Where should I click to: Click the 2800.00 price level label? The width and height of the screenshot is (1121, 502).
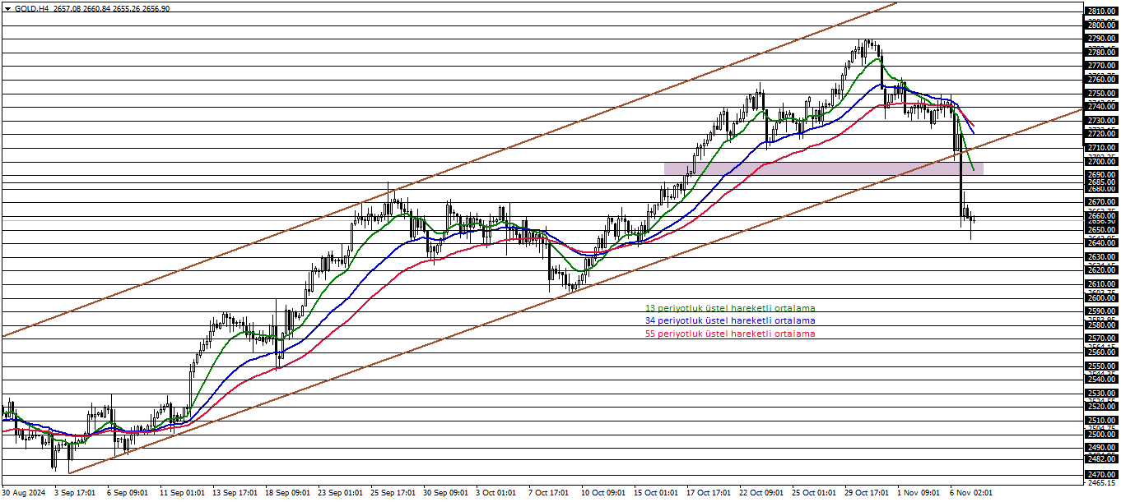tap(1101, 25)
